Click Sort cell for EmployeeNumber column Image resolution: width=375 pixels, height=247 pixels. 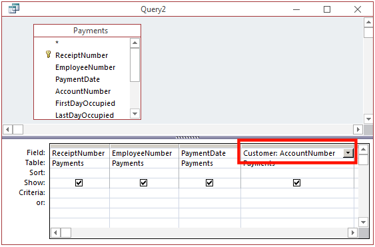tap(145, 173)
